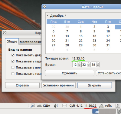Image resolution: width=121 pixels, height=114 pixels.
Task: Switch to the Общее tab
Action: coord(12,42)
